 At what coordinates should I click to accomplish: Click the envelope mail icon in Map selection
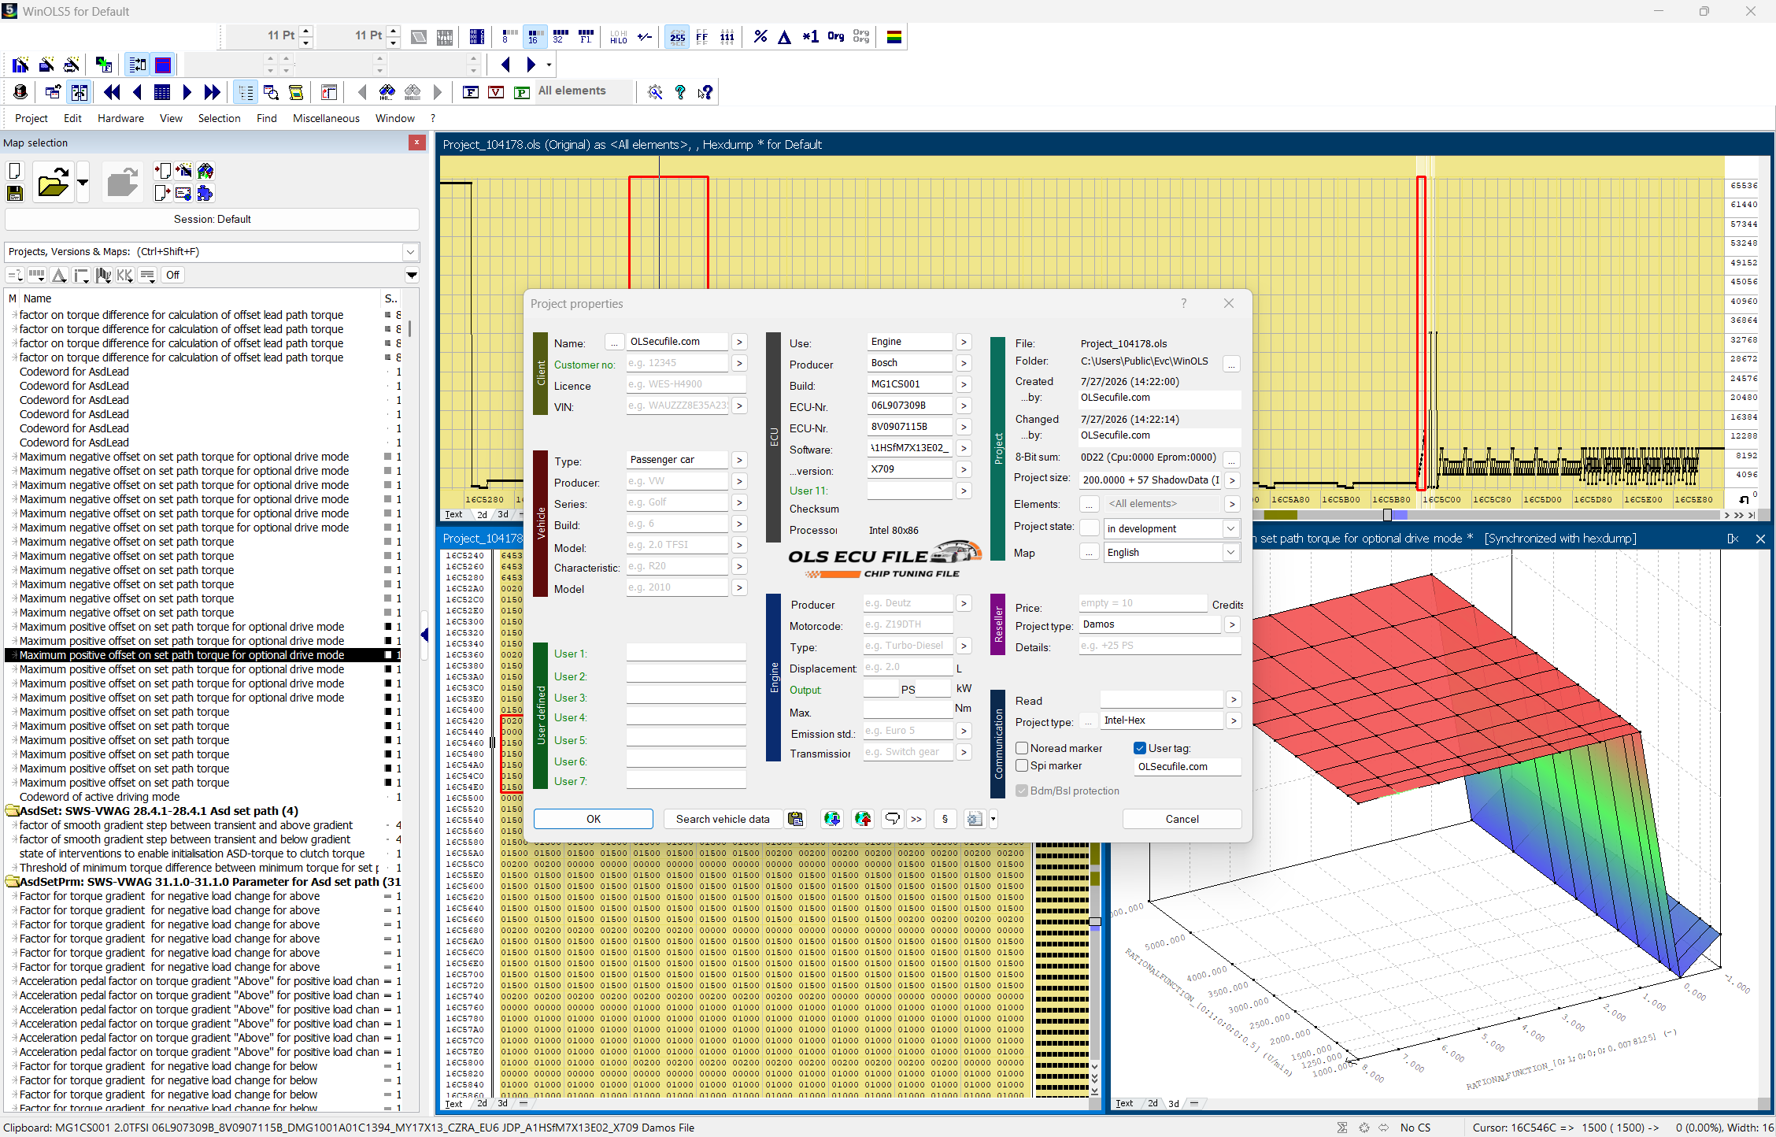tap(183, 193)
